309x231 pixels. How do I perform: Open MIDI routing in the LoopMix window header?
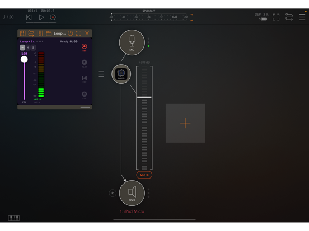31,33
